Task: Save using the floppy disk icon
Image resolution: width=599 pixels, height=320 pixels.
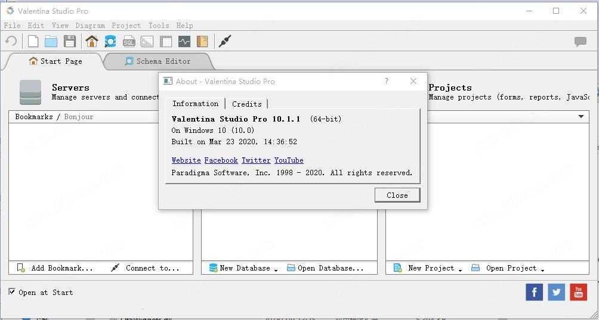Action: [70, 41]
